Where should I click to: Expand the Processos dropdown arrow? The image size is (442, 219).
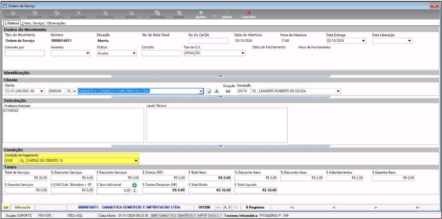[118, 16]
